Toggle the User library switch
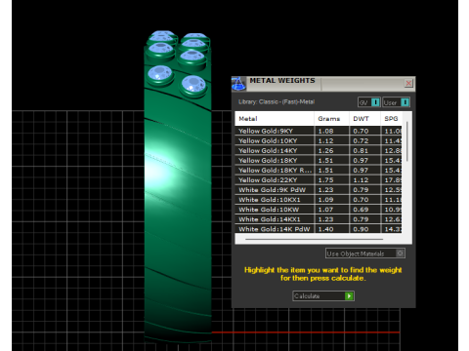Image resolution: width=469 pixels, height=351 pixels. point(396,102)
